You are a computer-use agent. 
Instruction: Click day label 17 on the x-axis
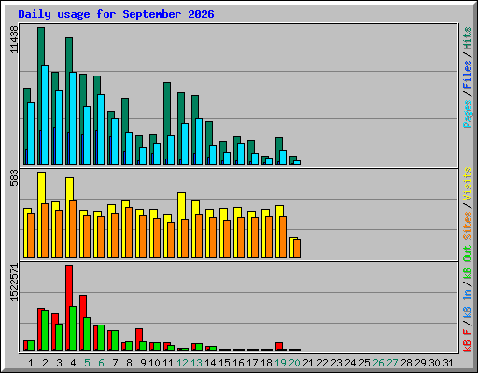click(x=252, y=363)
